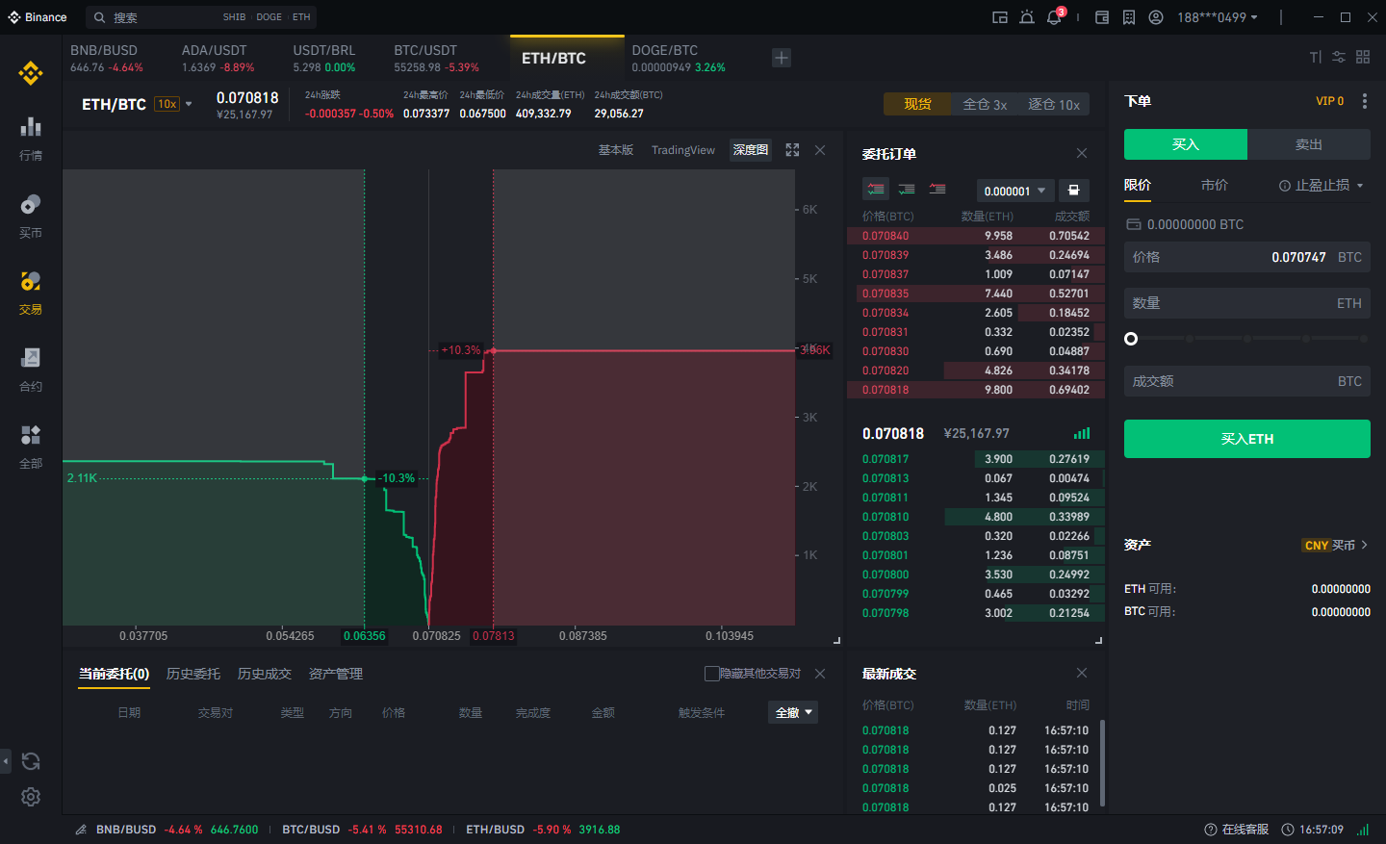Open the 全撤 cancel all dropdown
Screen dimensions: 1386x844
[x=794, y=712]
